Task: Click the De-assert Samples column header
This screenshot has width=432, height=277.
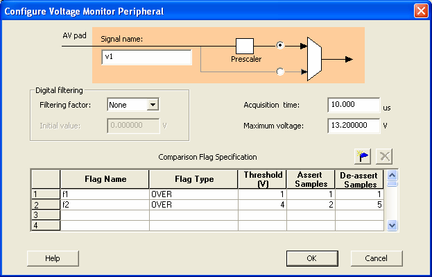Action: click(359, 179)
